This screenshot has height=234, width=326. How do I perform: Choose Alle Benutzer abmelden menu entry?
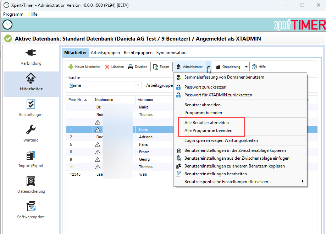point(206,123)
